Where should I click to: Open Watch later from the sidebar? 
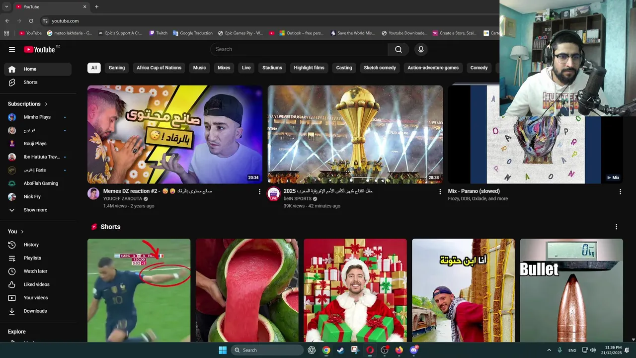click(x=38, y=271)
